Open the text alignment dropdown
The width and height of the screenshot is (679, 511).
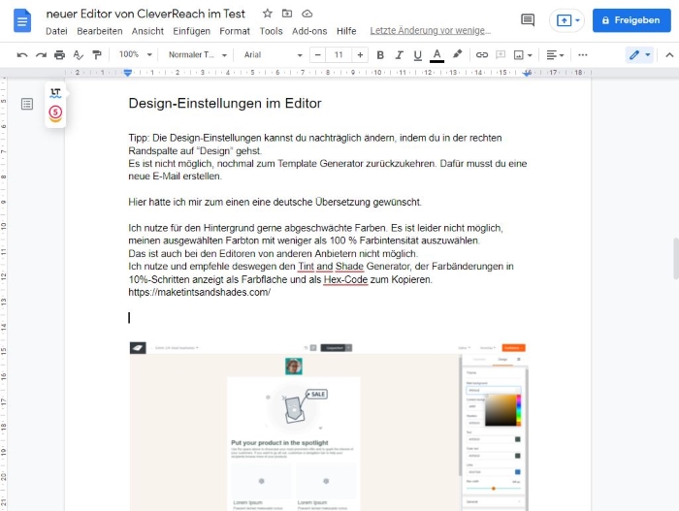coord(555,55)
